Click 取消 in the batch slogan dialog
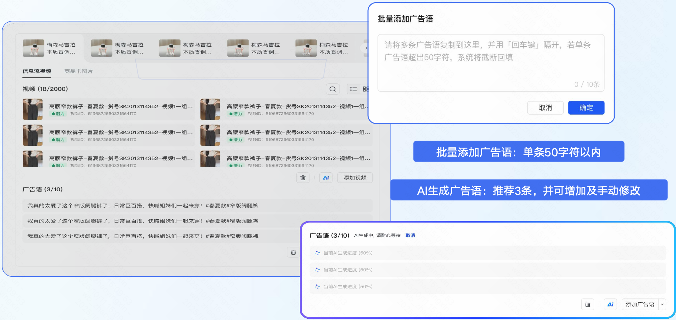 tap(545, 108)
